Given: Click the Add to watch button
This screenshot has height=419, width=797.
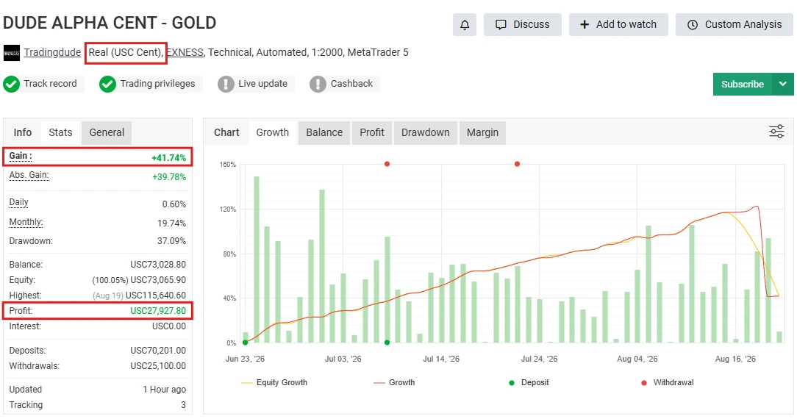Looking at the screenshot, I should (x=618, y=24).
